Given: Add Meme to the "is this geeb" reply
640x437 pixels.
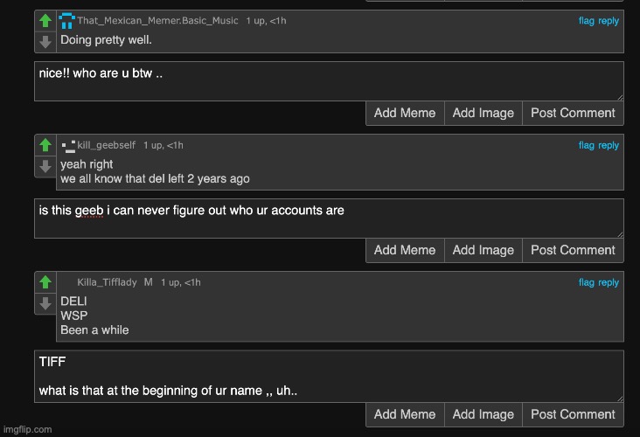Looking at the screenshot, I should click(405, 250).
